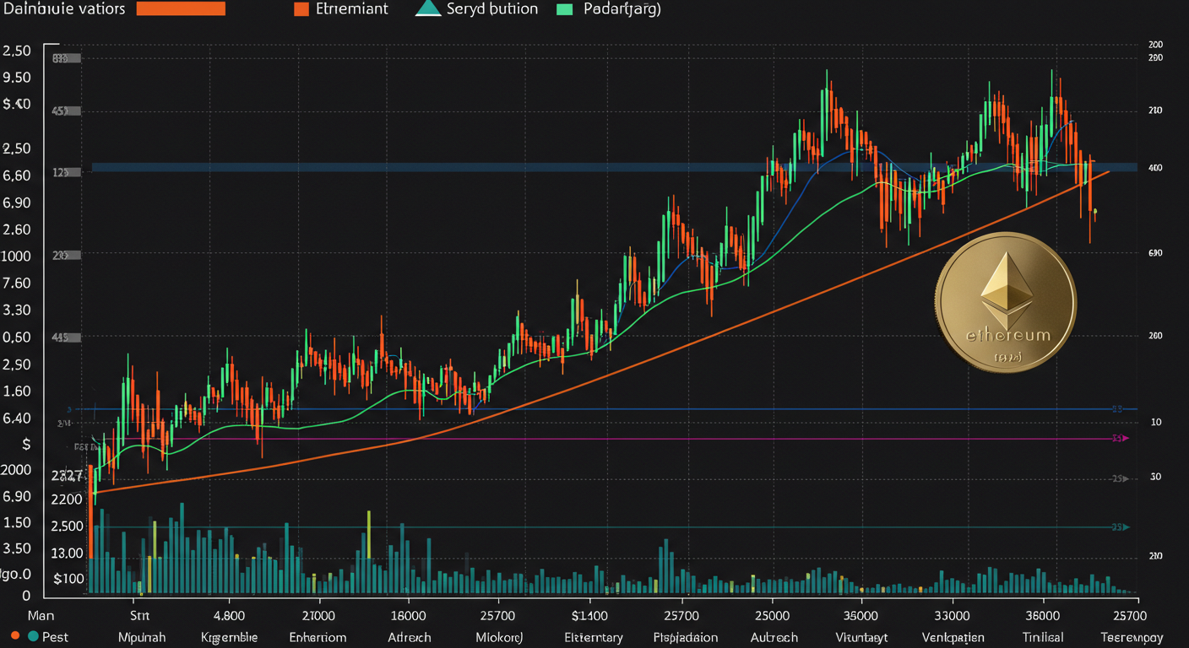Open the Pest tab
The image size is (1189, 648).
[55, 636]
